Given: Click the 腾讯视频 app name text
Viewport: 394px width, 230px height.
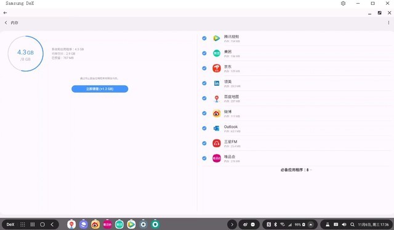Looking at the screenshot, I should (231, 37).
